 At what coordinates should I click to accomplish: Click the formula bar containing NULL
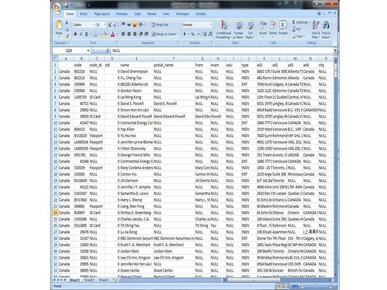click(222, 51)
